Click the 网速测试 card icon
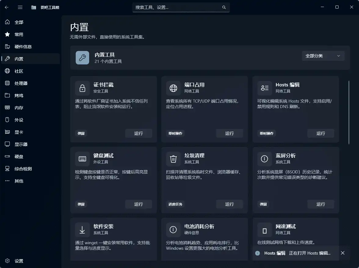Image resolution: width=359 pixels, height=268 pixels. click(264, 231)
